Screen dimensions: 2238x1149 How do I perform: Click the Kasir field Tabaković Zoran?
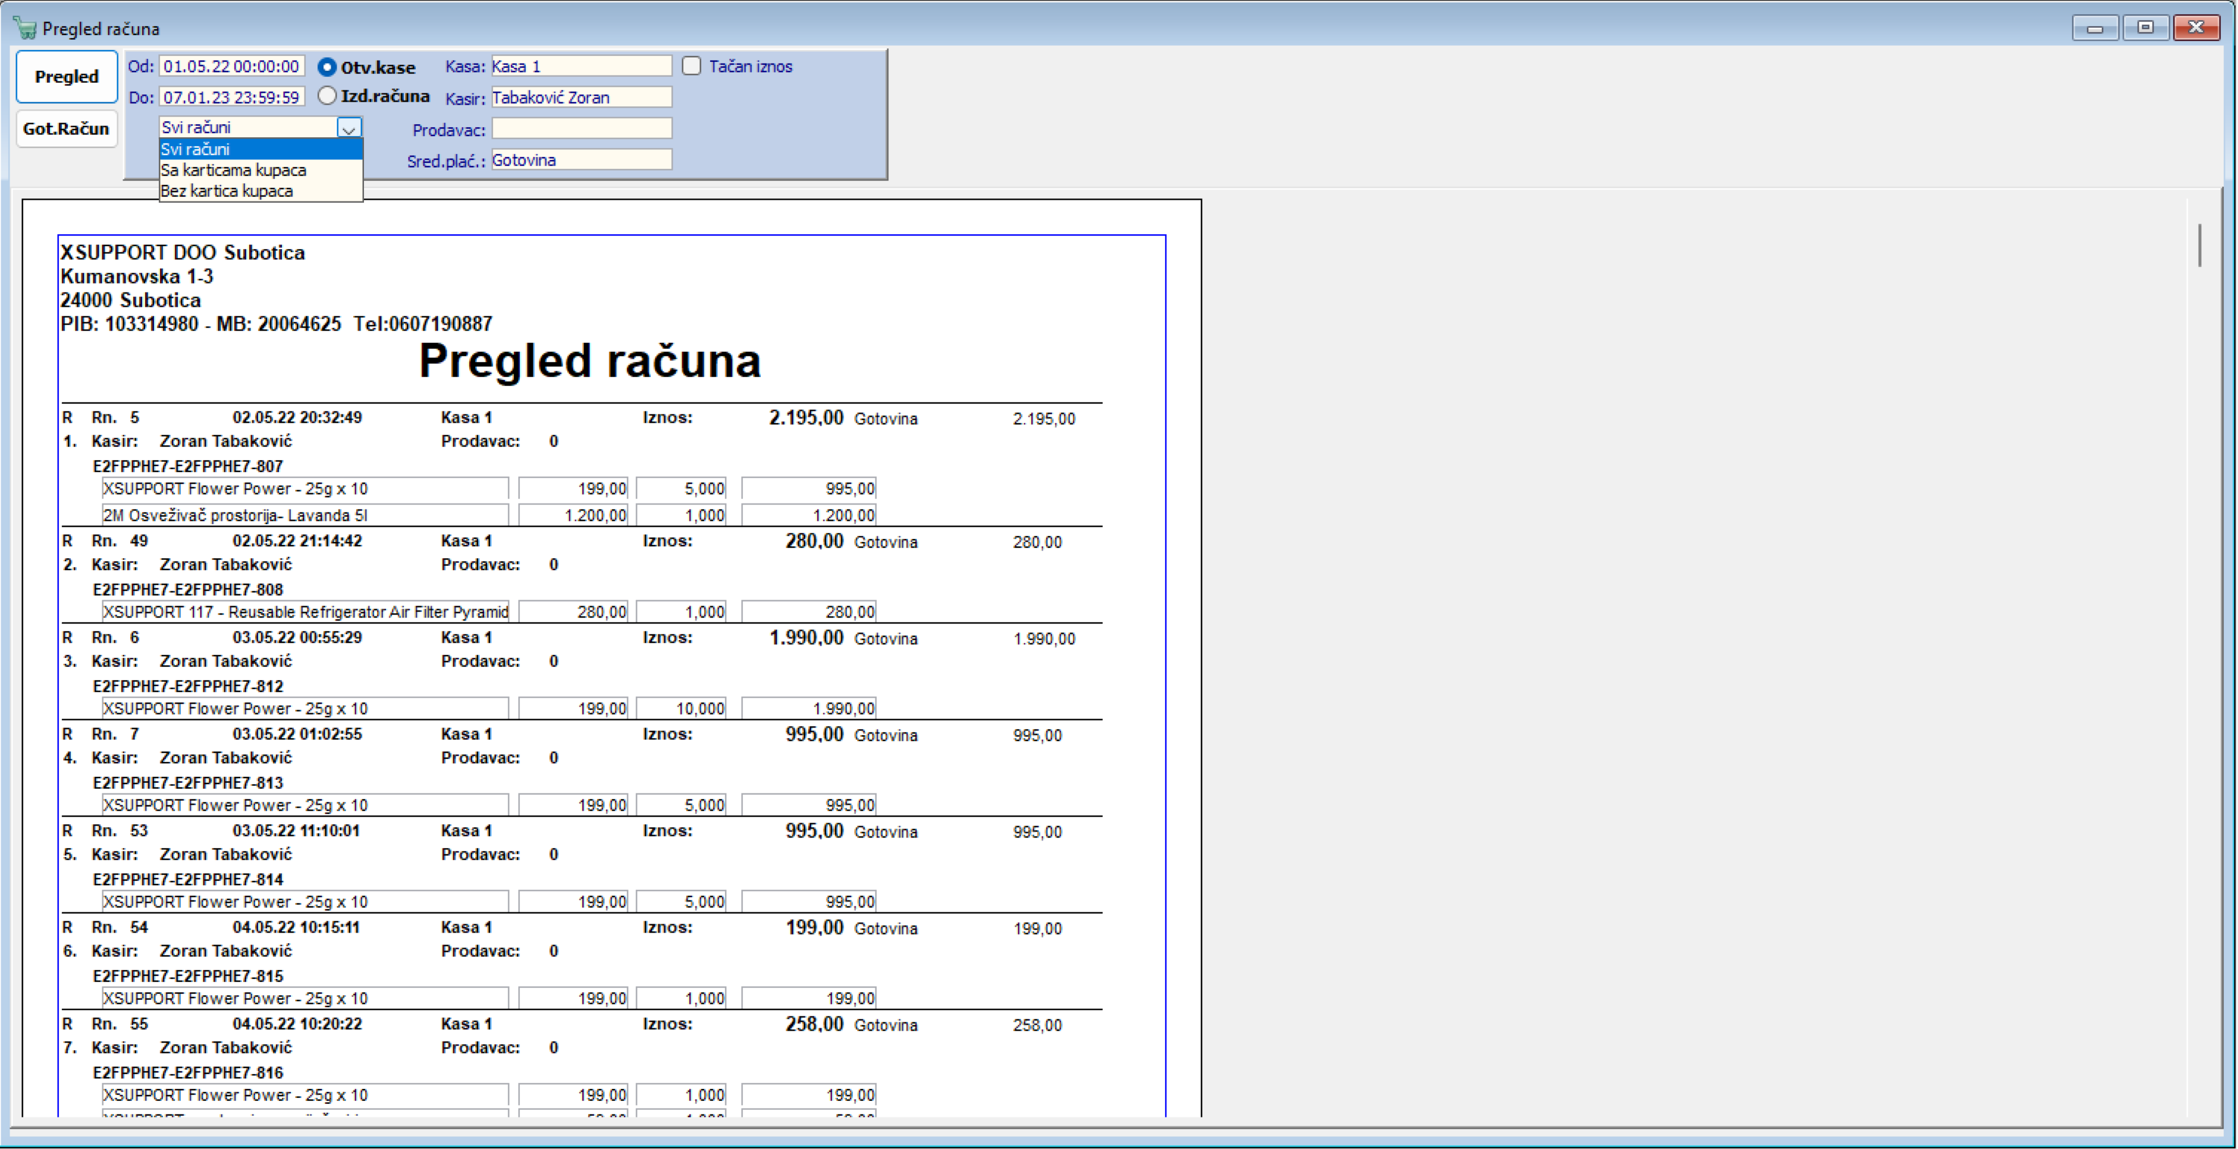tap(581, 97)
